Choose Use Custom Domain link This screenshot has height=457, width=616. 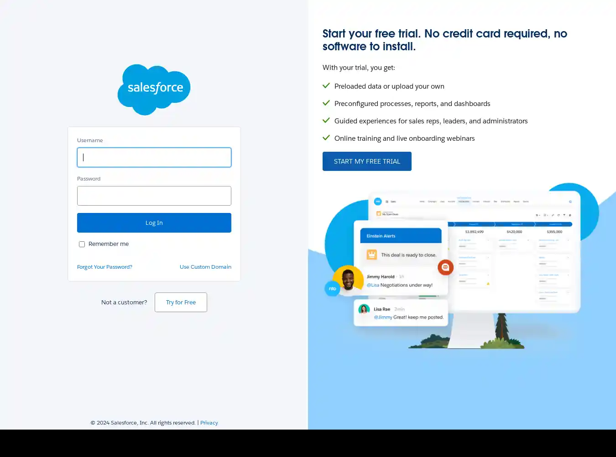(x=205, y=267)
